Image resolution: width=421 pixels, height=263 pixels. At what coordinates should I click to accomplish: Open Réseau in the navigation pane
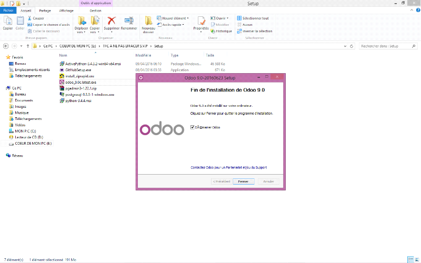[x=17, y=156]
